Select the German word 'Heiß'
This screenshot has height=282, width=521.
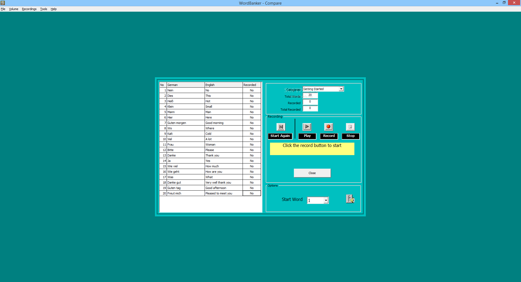point(186,101)
